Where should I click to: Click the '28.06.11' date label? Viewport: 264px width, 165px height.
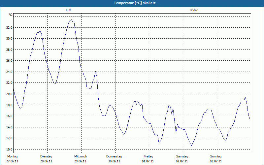click(46, 161)
